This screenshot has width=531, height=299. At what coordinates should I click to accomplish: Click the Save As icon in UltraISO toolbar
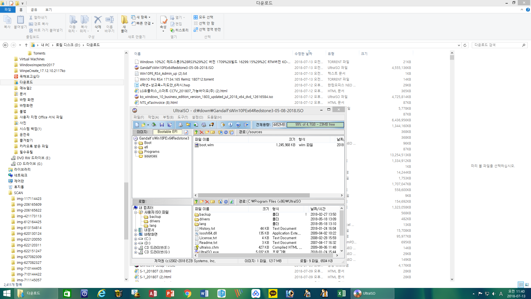click(170, 125)
